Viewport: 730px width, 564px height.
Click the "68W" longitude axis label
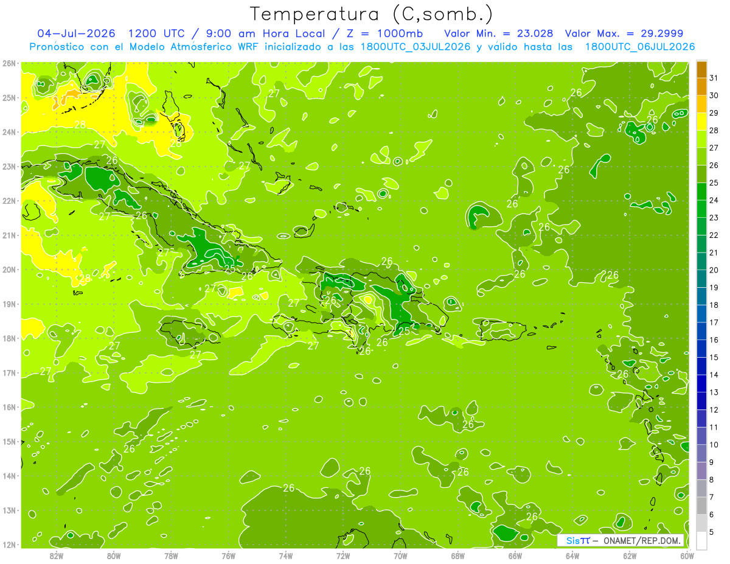[457, 555]
